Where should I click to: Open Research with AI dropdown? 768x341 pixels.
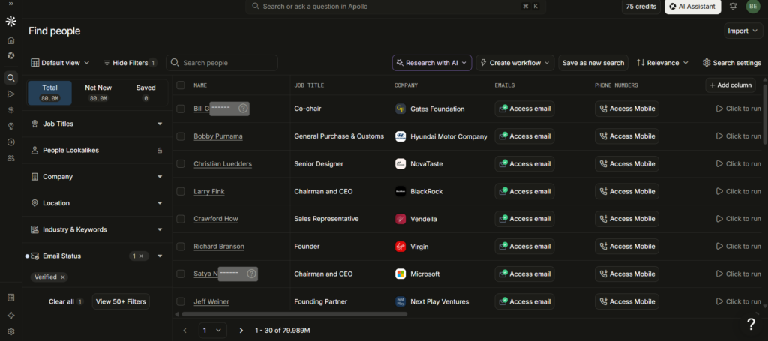point(432,63)
